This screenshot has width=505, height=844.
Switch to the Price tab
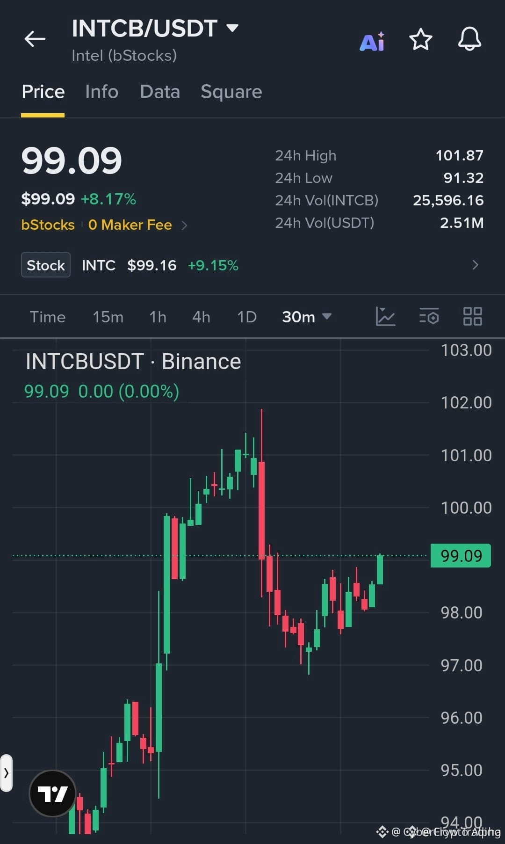(x=43, y=92)
